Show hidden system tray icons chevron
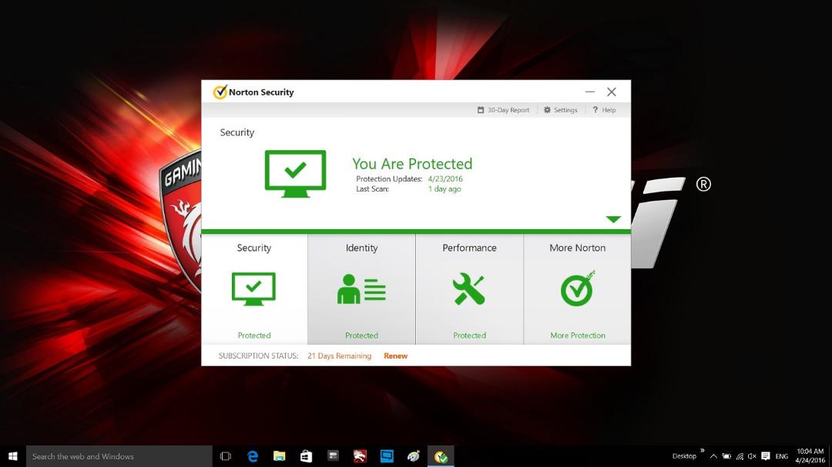Screen dimensions: 832x467 coord(713,456)
